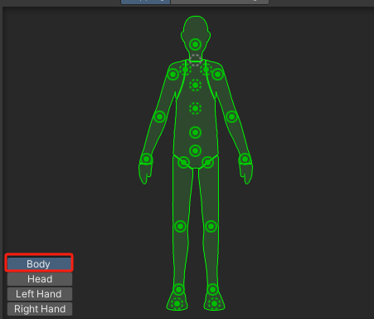
Task: Select the ankle bone circle on right-side foot
Action: click(212, 290)
